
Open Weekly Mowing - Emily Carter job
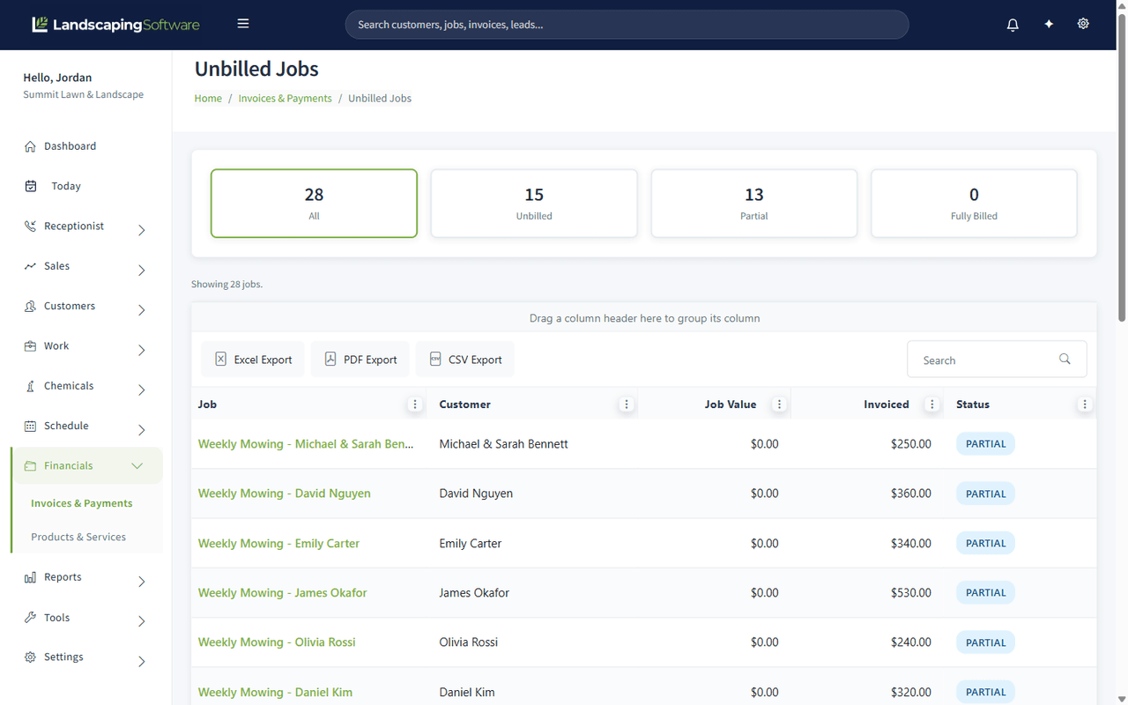coord(278,544)
